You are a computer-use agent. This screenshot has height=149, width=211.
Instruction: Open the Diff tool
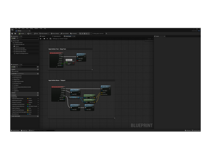[29, 33]
